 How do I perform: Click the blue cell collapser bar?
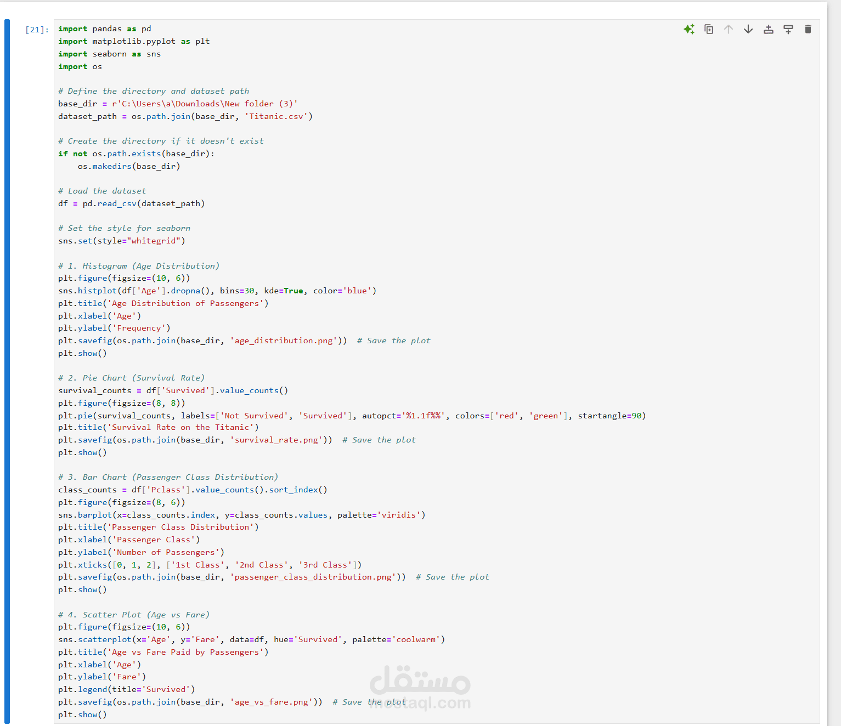tap(7, 372)
